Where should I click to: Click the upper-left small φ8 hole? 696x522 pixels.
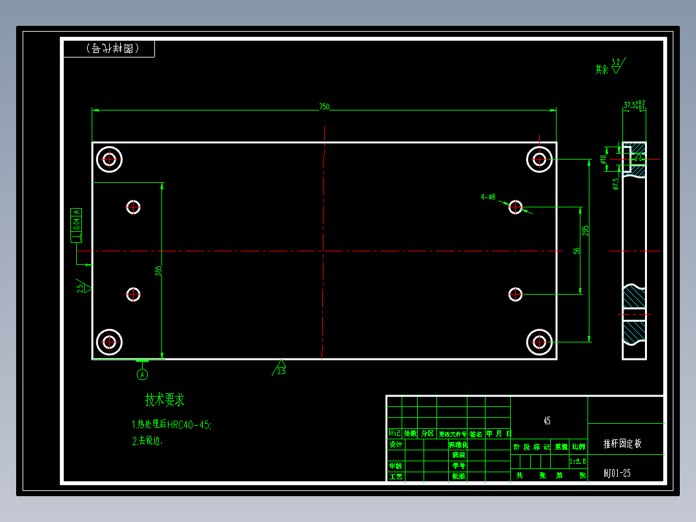(x=133, y=207)
